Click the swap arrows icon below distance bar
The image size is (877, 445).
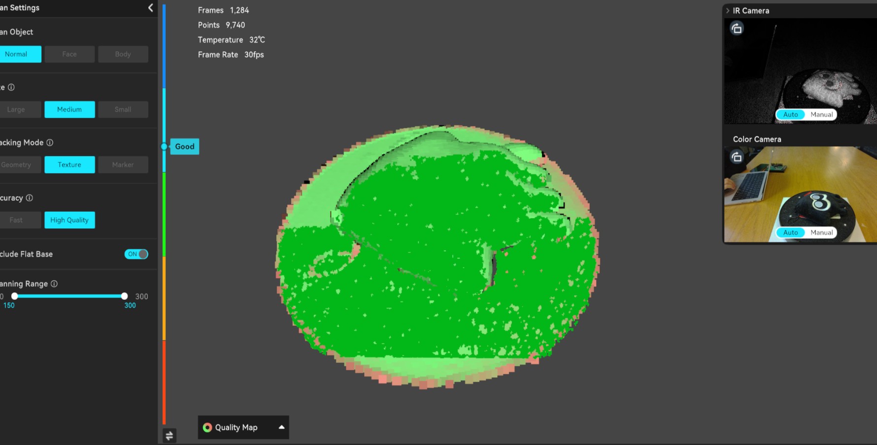coord(169,436)
